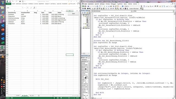176x99 pixels.
Task: Click Reset stop icon in VBA toolbar
Action: click(109, 6)
